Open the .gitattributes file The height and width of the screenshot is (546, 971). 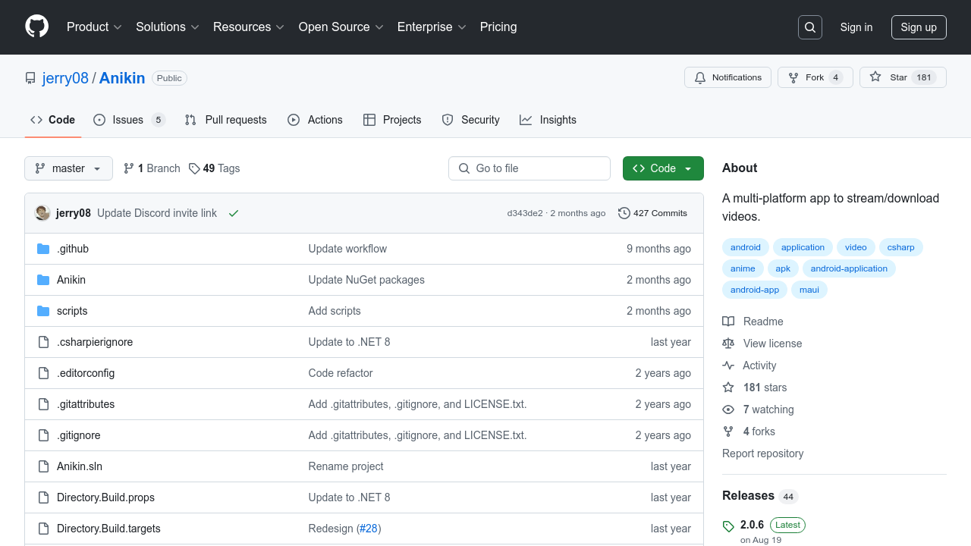(86, 404)
